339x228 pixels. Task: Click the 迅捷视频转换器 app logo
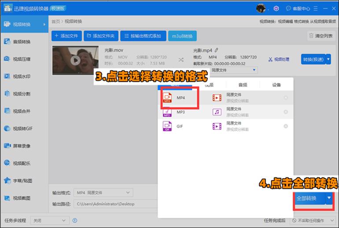click(8, 8)
